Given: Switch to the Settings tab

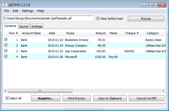Looking at the screenshot, I should click(x=37, y=26).
